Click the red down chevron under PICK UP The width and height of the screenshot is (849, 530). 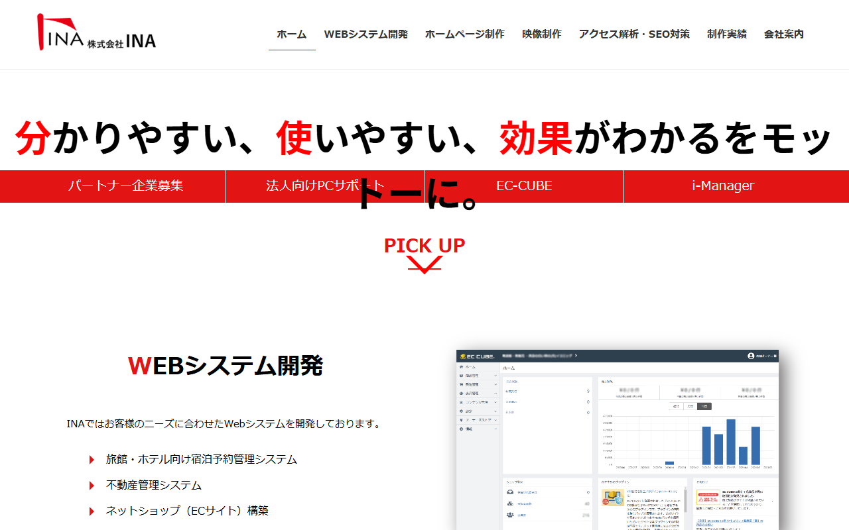[424, 265]
